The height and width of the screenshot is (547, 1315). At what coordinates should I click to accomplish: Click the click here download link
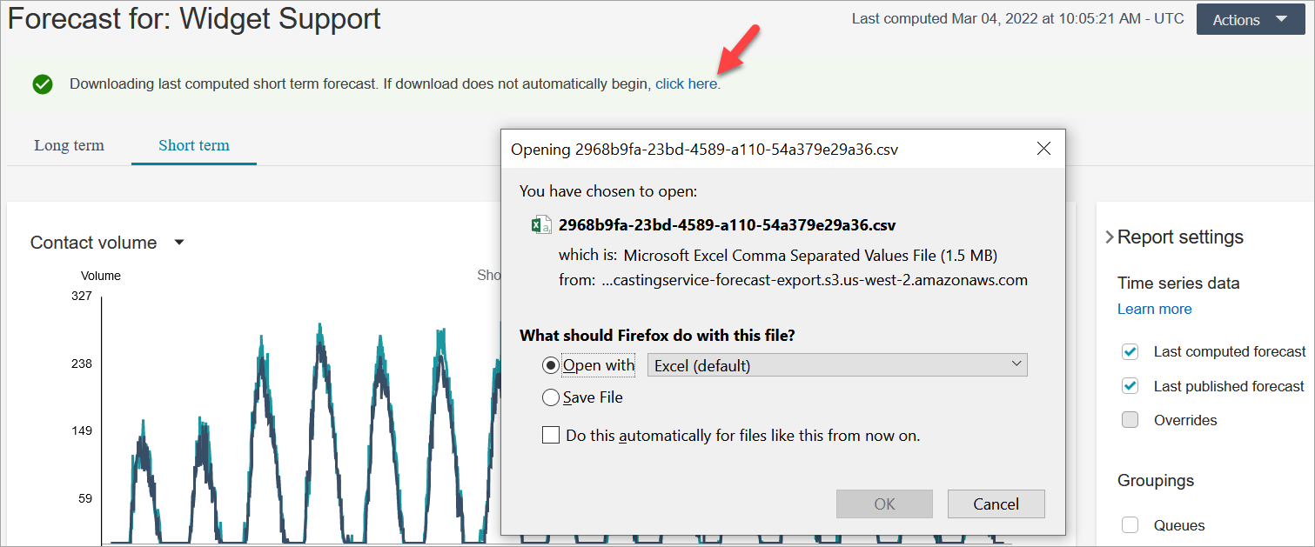click(686, 84)
